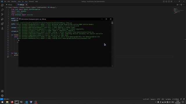This screenshot has height=104, width=186.
Task: Open the Windows Start menu
Action: pyautogui.click(x=2, y=102)
